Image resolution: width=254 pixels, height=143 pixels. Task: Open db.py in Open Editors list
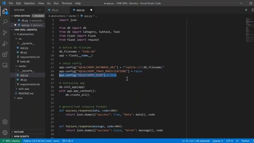pyautogui.click(x=27, y=21)
